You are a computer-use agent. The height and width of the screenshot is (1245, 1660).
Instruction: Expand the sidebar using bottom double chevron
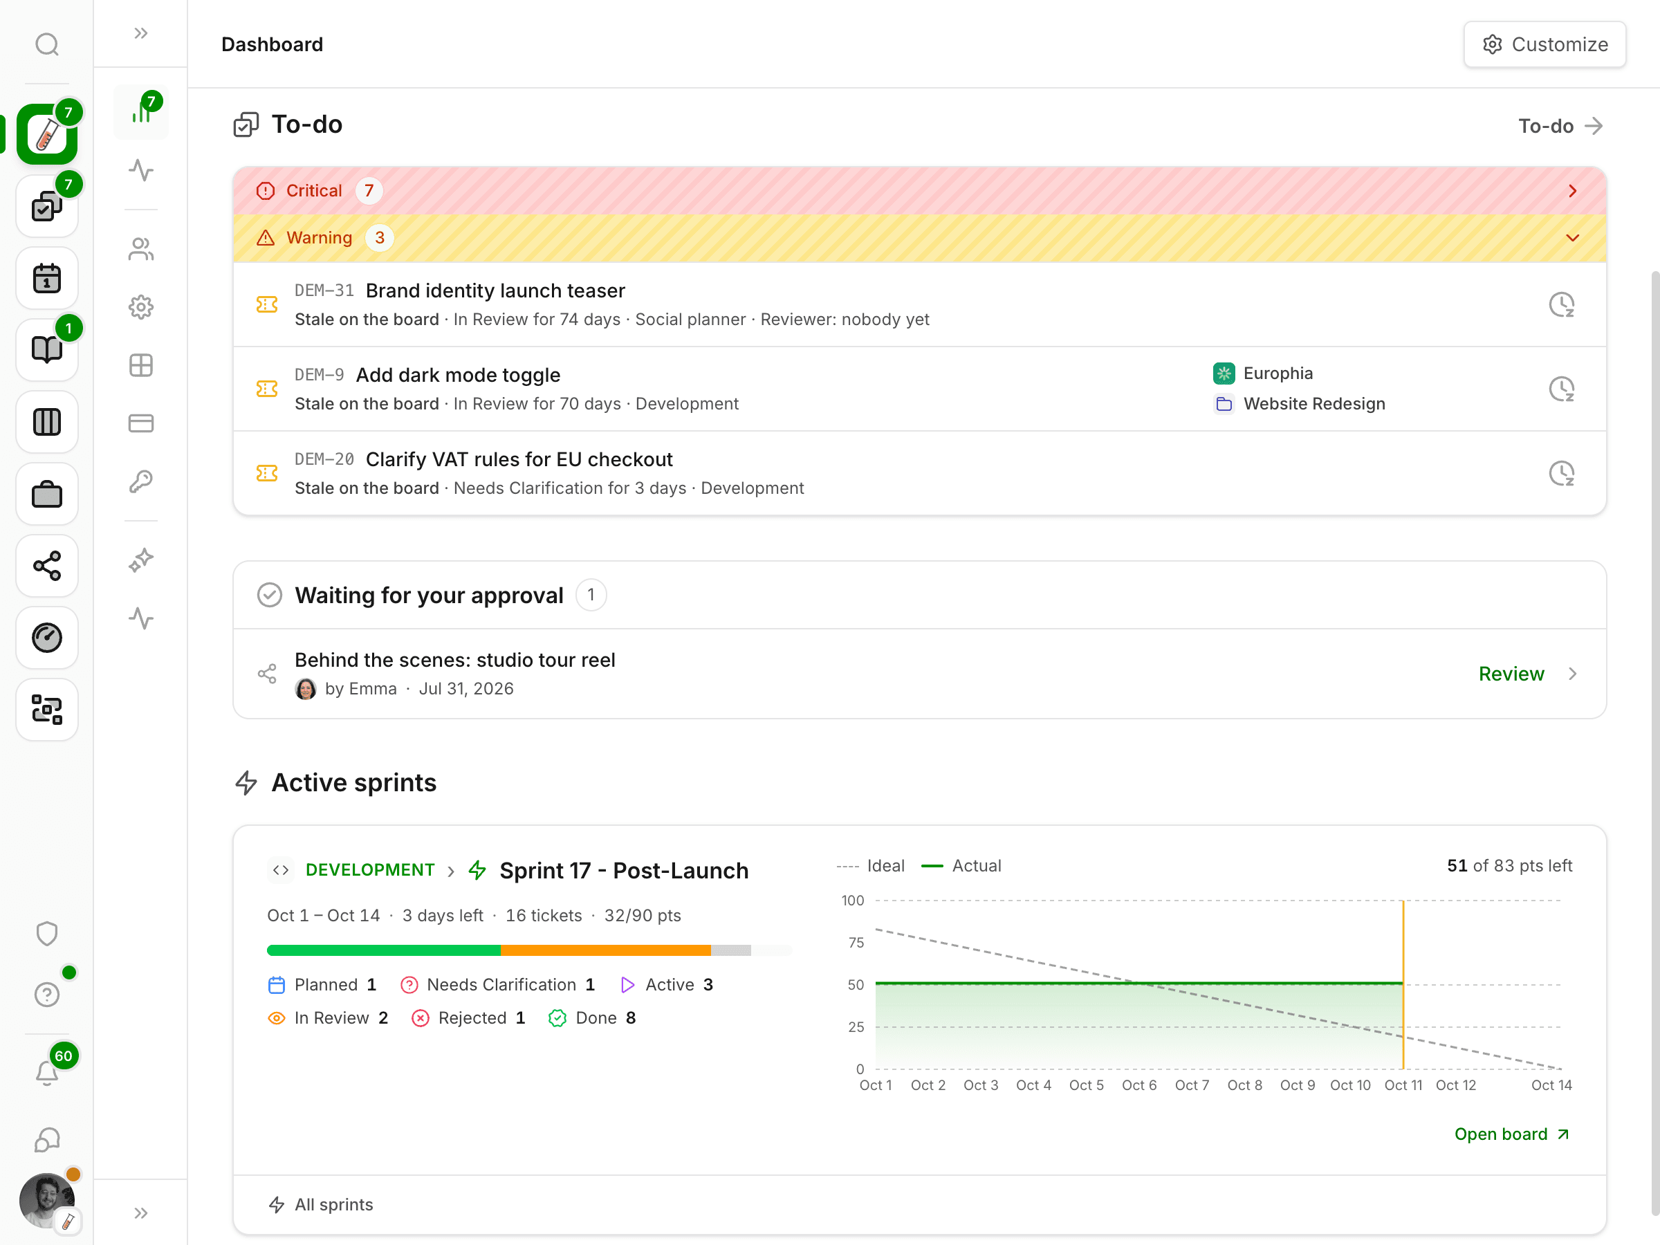click(x=141, y=1212)
